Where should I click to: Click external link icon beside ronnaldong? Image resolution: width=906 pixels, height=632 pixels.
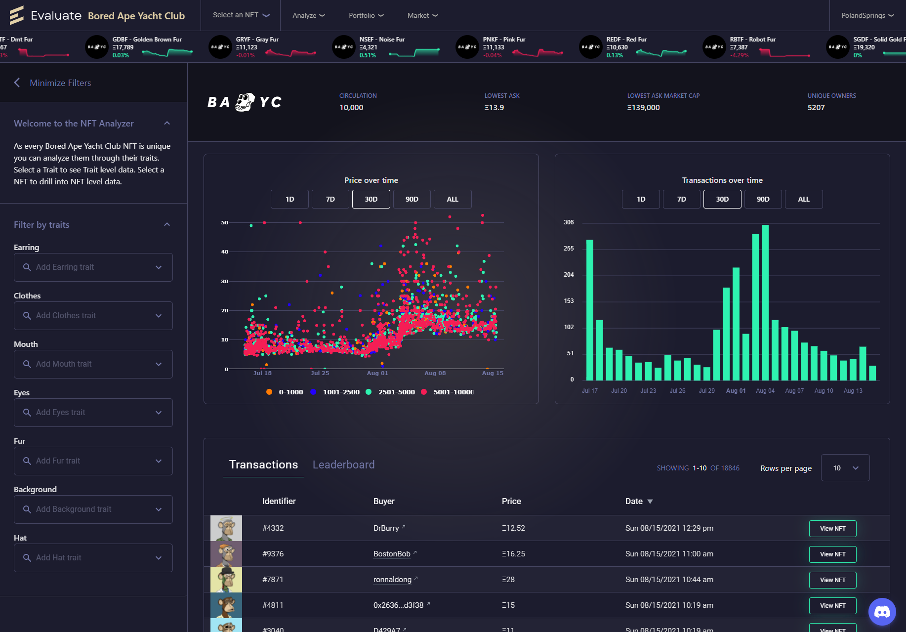416,578
